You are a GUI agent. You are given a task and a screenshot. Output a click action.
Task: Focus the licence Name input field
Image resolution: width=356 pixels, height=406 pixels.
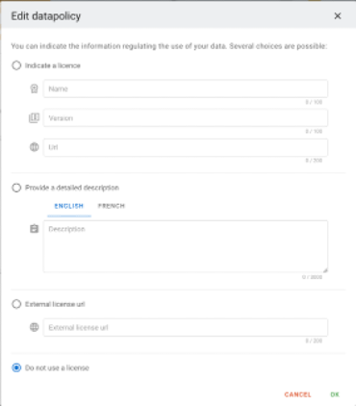click(x=186, y=89)
